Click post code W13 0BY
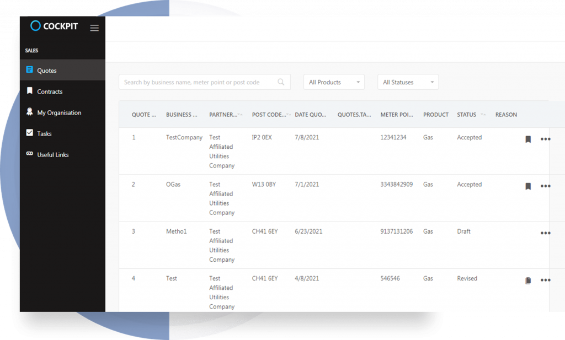565x340 pixels. [264, 184]
